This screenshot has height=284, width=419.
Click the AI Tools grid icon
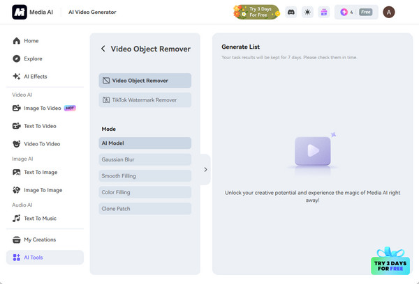click(17, 258)
